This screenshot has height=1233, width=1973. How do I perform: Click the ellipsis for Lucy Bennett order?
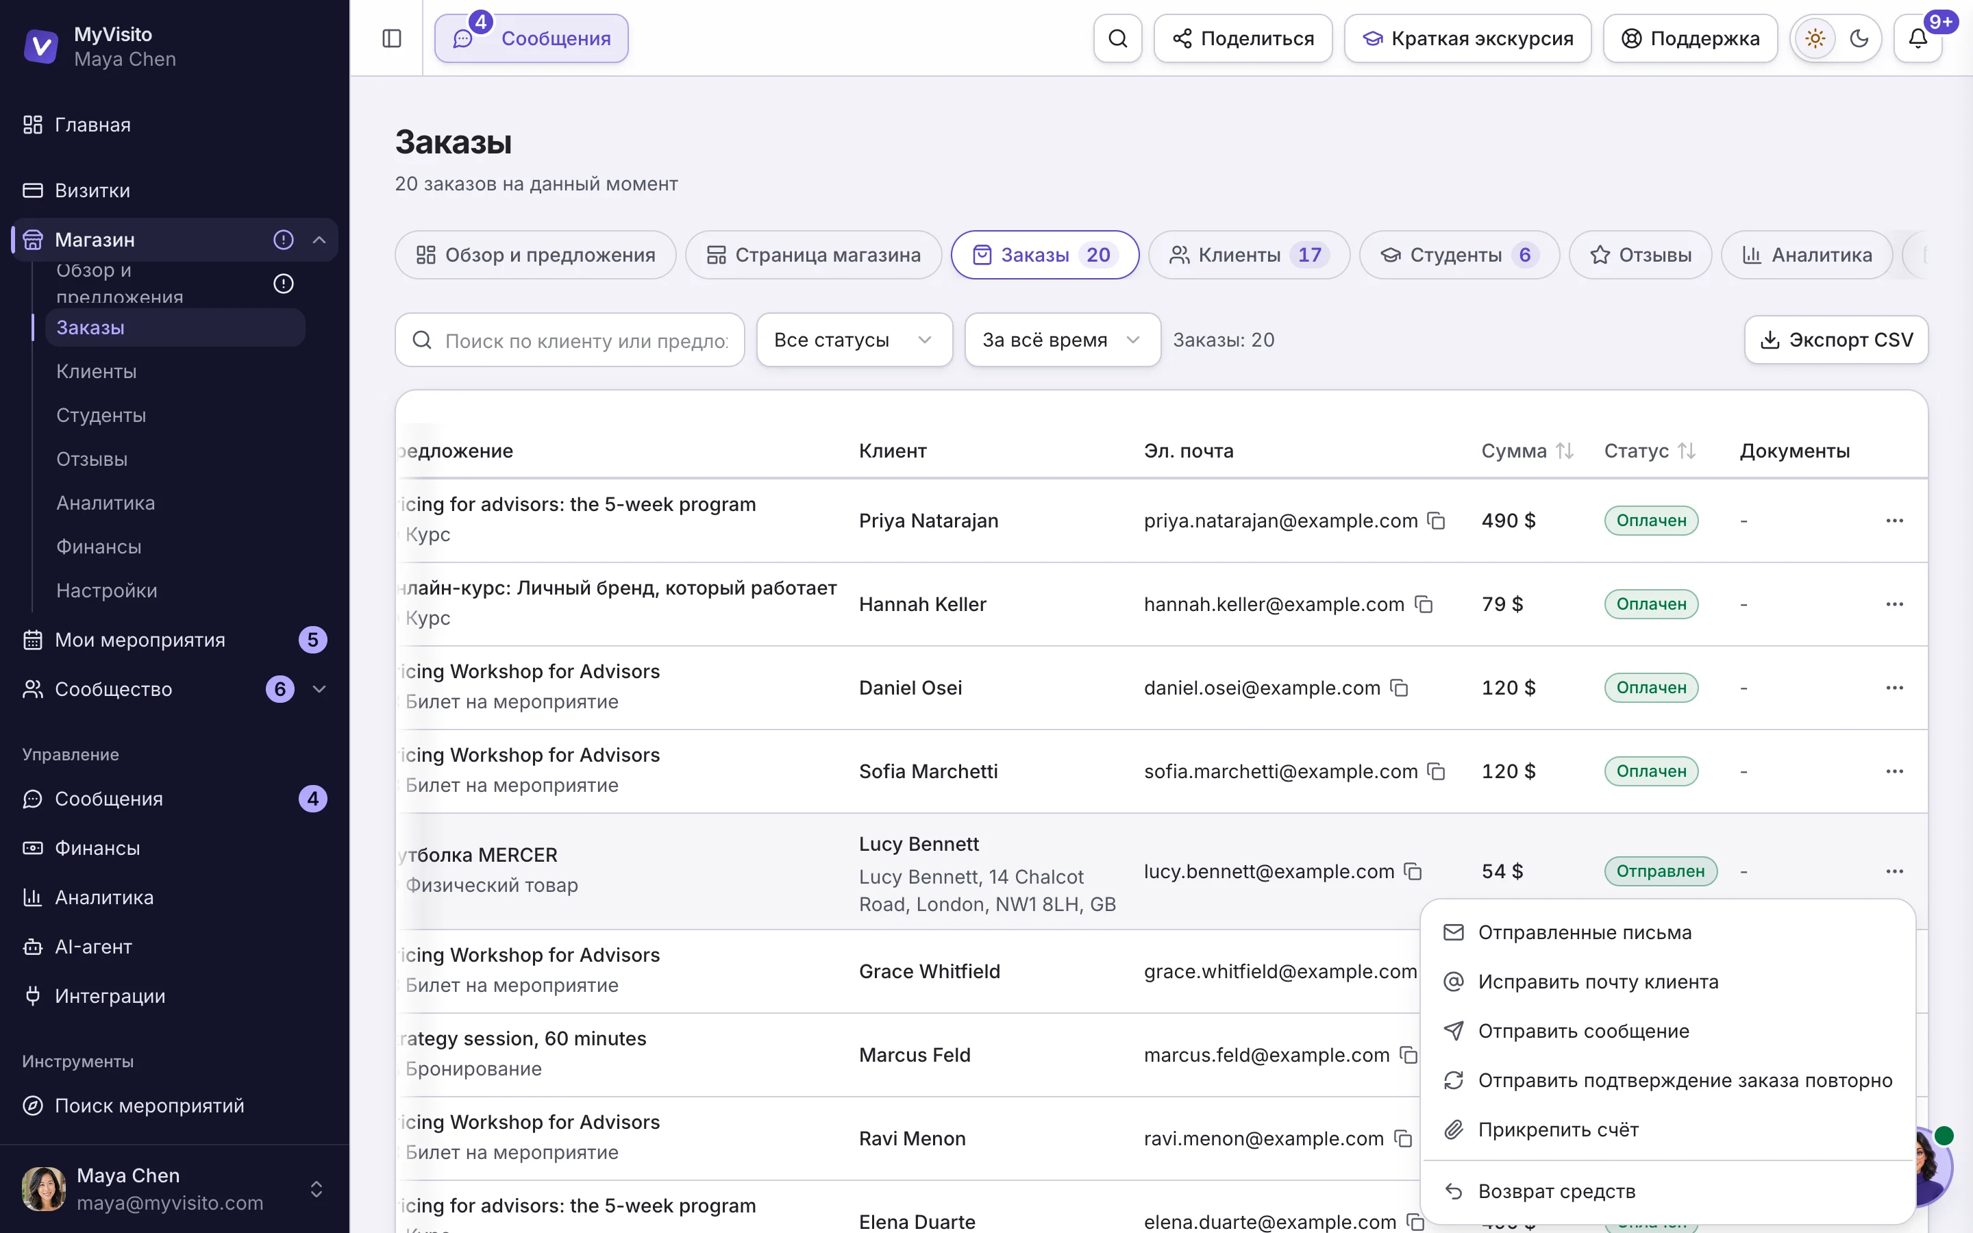[x=1894, y=871]
